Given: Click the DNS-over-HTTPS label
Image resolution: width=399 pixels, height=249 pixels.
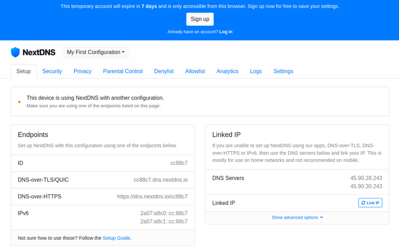Looking at the screenshot, I should click(x=40, y=196).
